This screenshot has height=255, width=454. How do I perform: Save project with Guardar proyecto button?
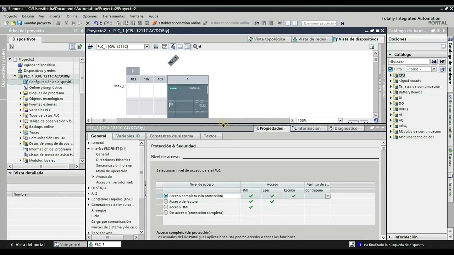[34, 23]
